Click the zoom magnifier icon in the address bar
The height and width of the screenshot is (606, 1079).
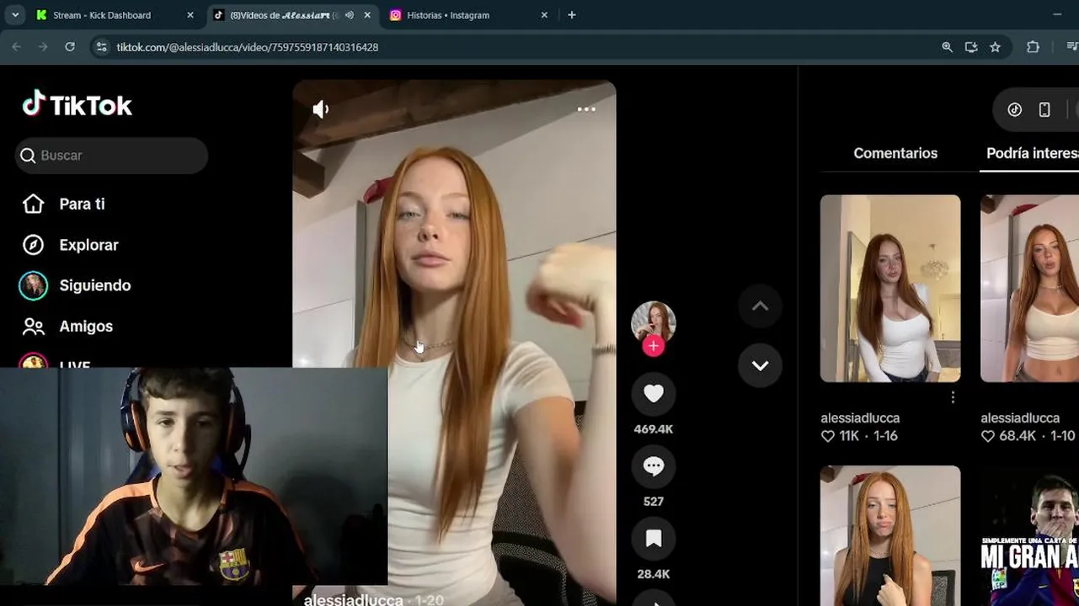(x=947, y=47)
